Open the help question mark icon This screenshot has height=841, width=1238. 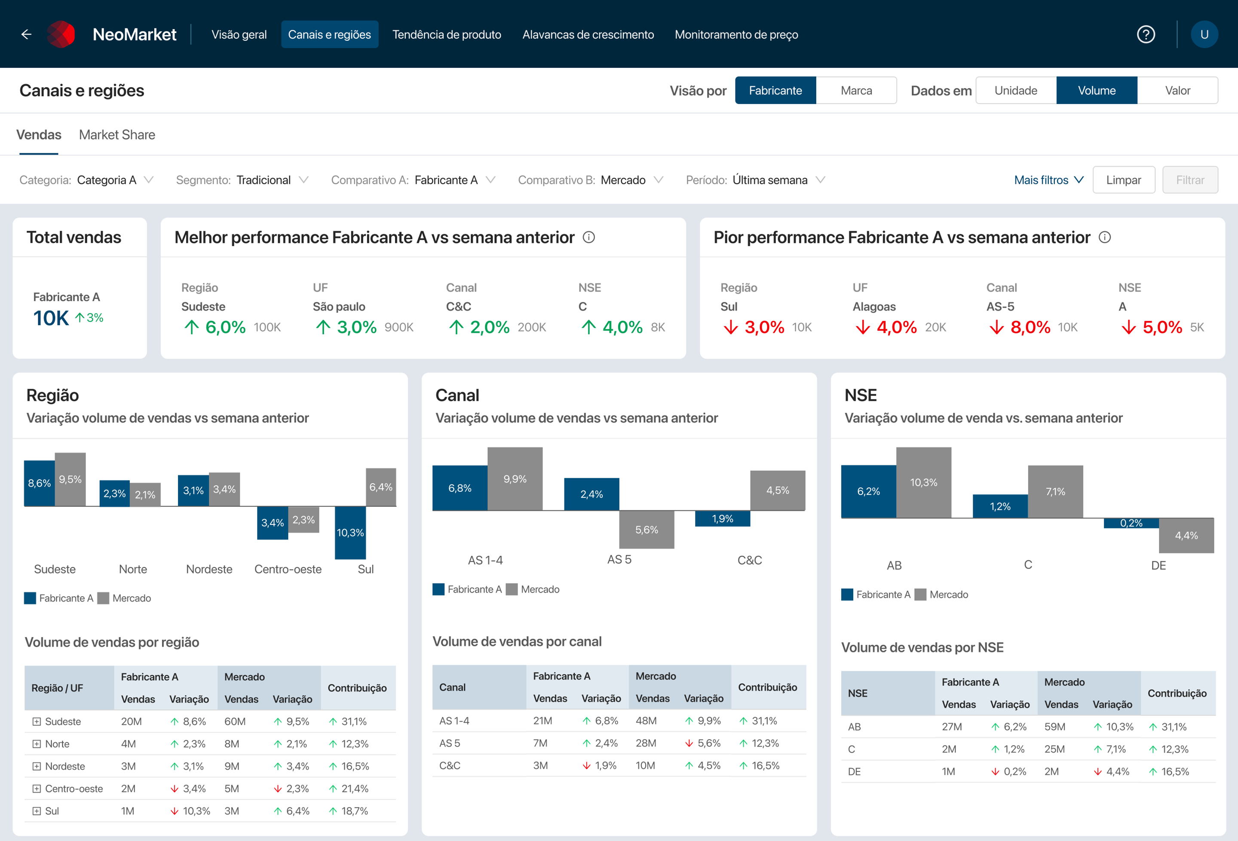pyautogui.click(x=1146, y=35)
